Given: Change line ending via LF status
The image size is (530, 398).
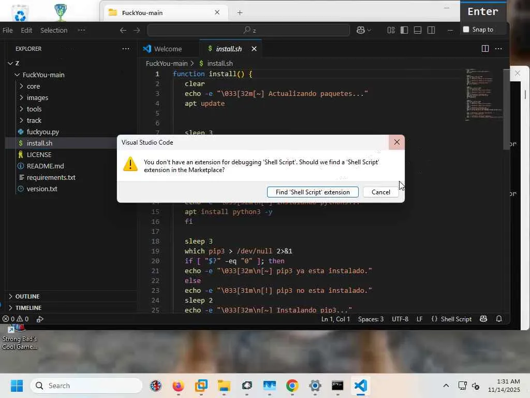Looking at the screenshot, I should pos(419,319).
